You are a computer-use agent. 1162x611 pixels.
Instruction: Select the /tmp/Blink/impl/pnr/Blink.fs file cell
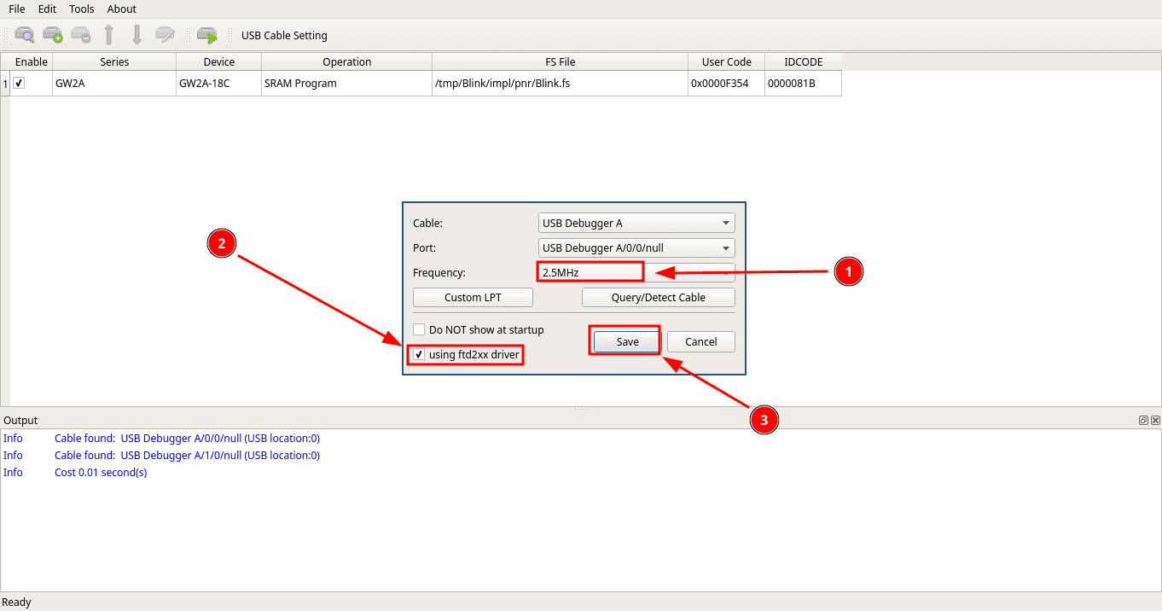(560, 84)
